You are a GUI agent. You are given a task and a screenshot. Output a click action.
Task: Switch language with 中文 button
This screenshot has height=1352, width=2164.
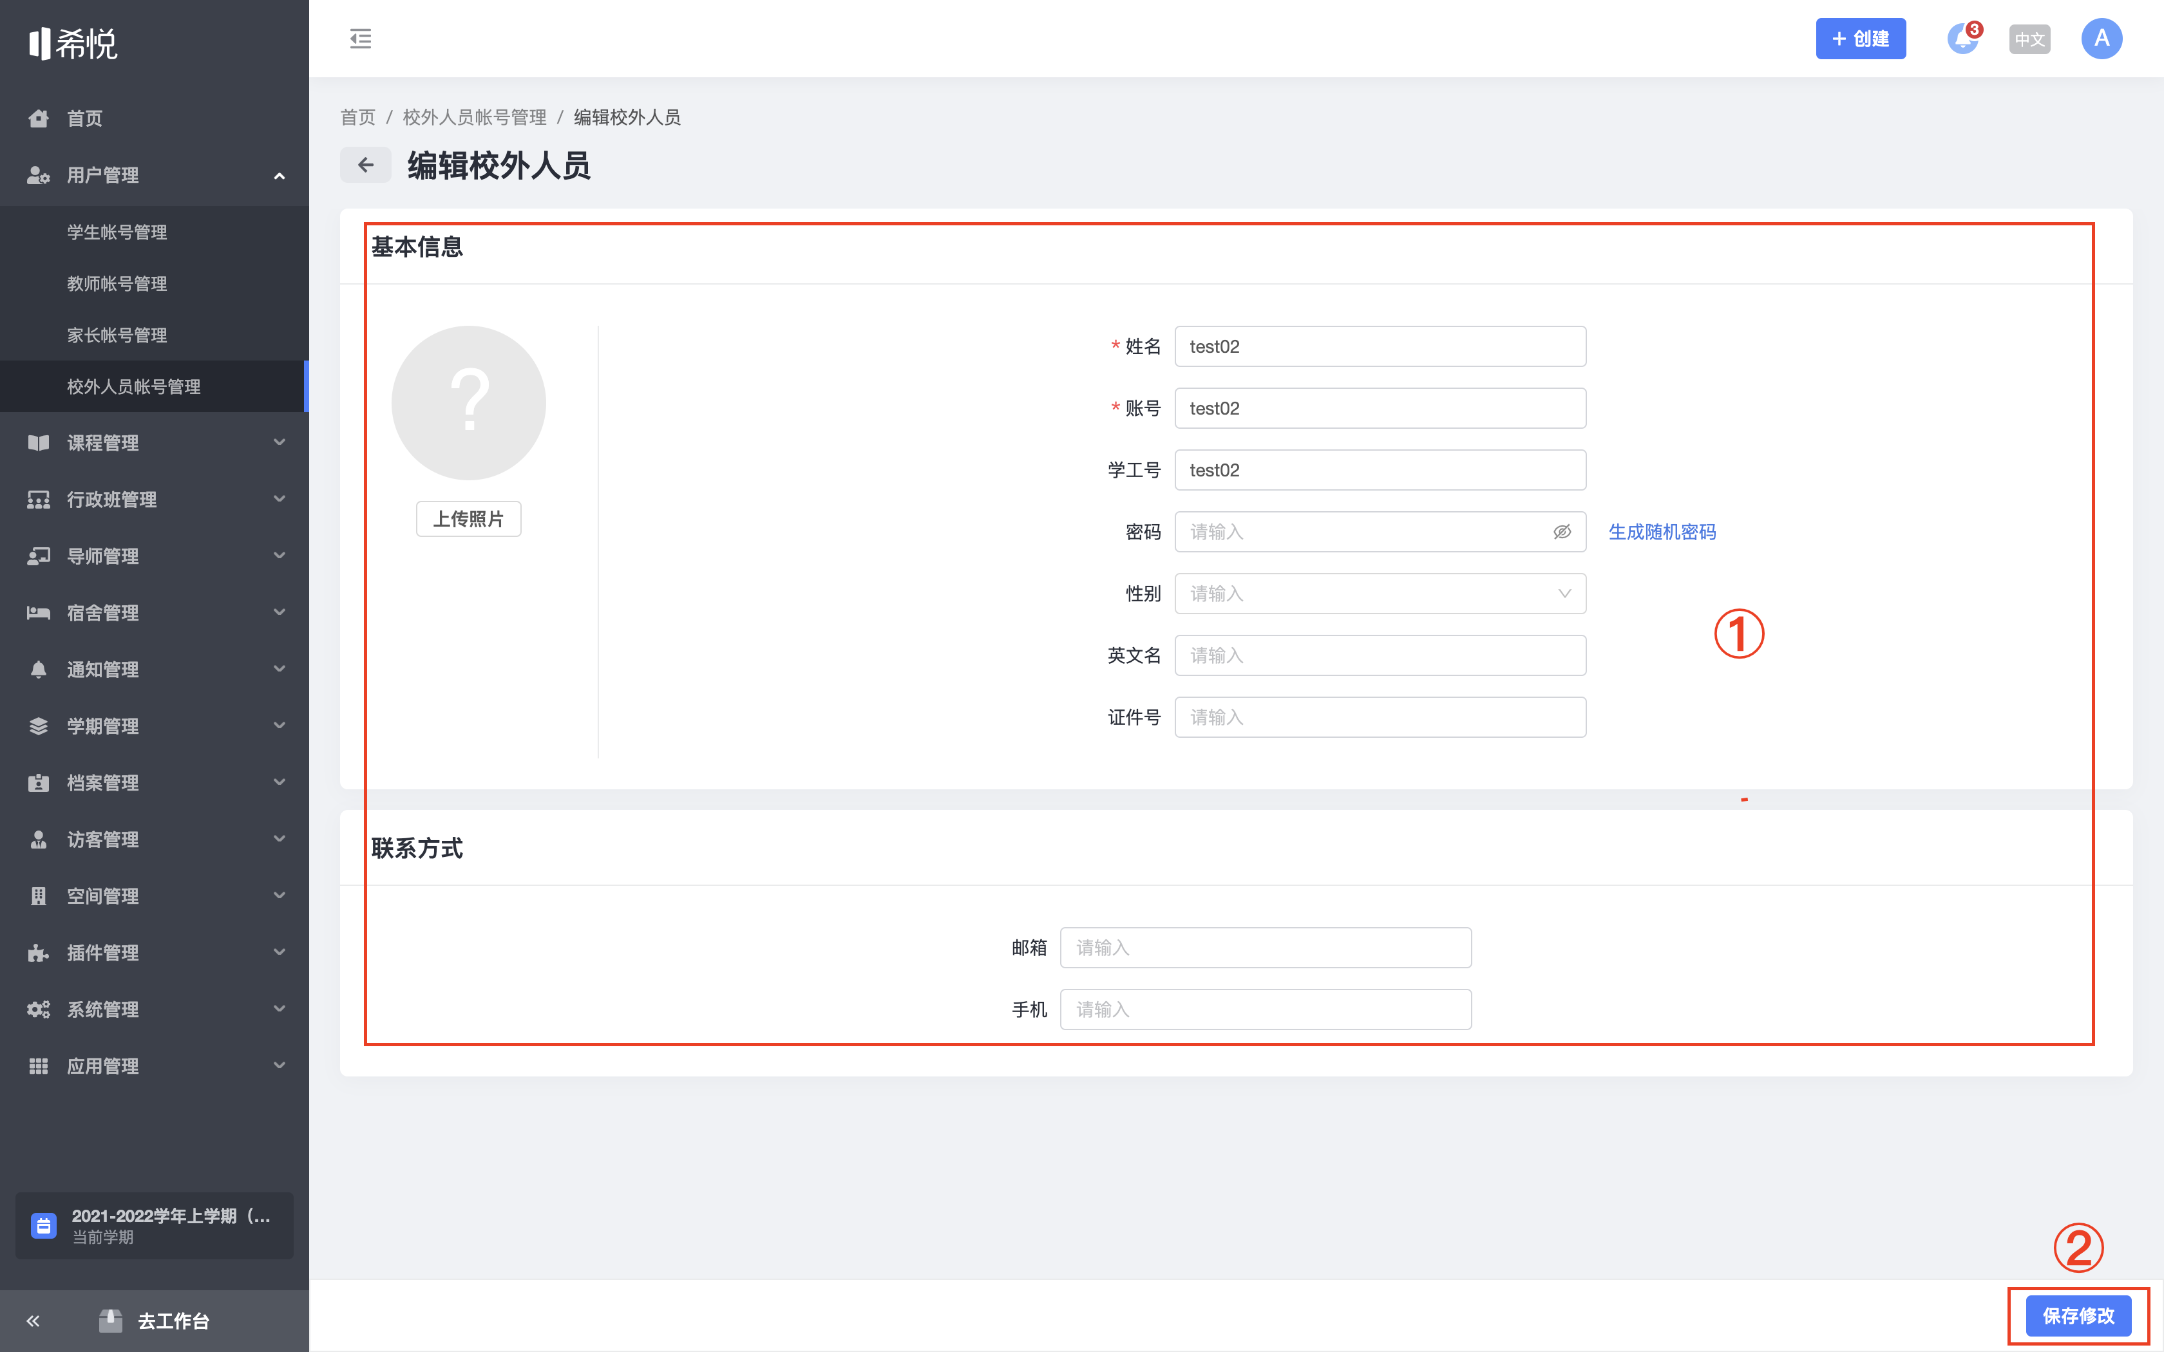click(x=2029, y=39)
